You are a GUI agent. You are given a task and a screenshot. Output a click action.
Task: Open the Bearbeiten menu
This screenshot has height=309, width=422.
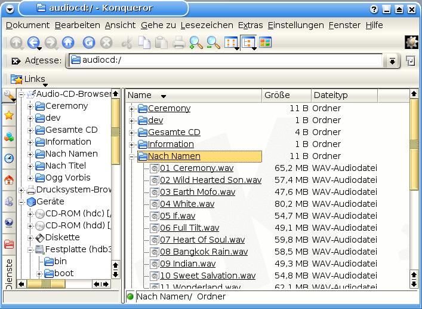pyautogui.click(x=77, y=25)
